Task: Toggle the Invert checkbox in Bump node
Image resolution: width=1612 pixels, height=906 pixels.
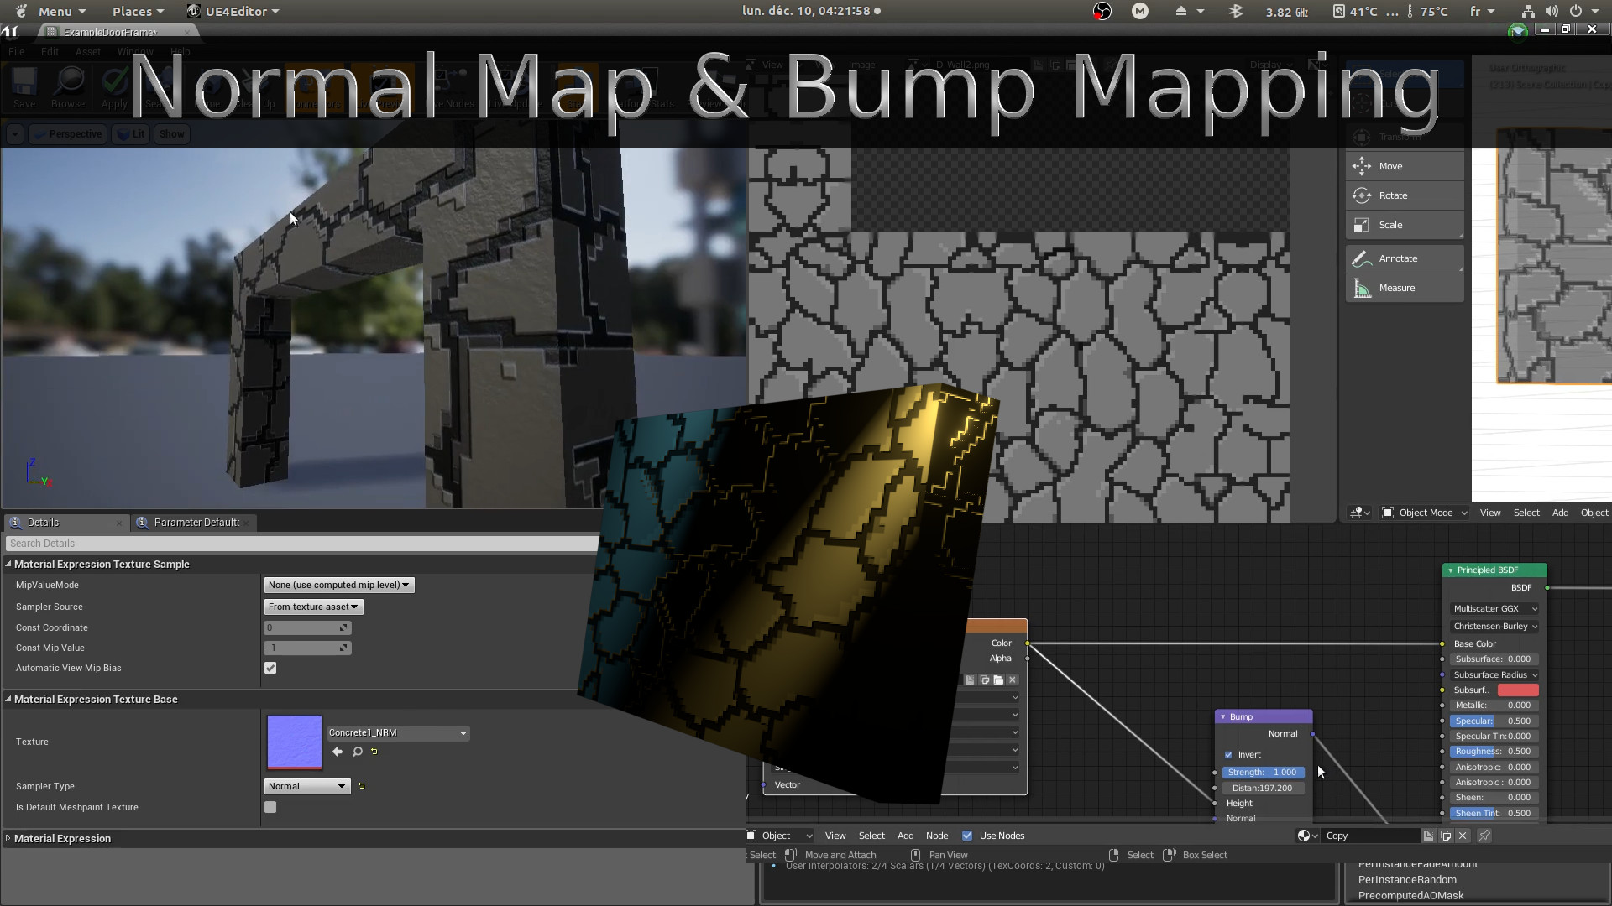Action: pos(1227,754)
